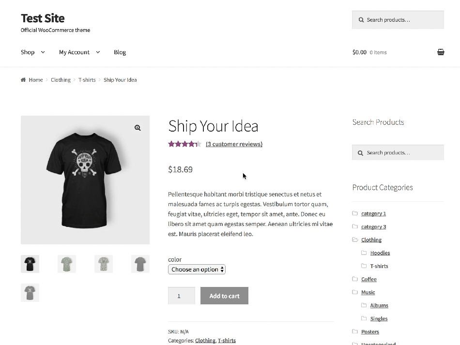Focus the quantity input field
460x345 pixels.
pyautogui.click(x=181, y=296)
